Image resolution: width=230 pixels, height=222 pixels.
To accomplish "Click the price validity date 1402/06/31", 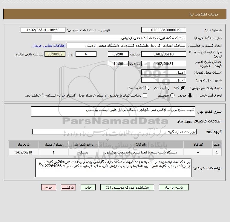I will [164, 64].
